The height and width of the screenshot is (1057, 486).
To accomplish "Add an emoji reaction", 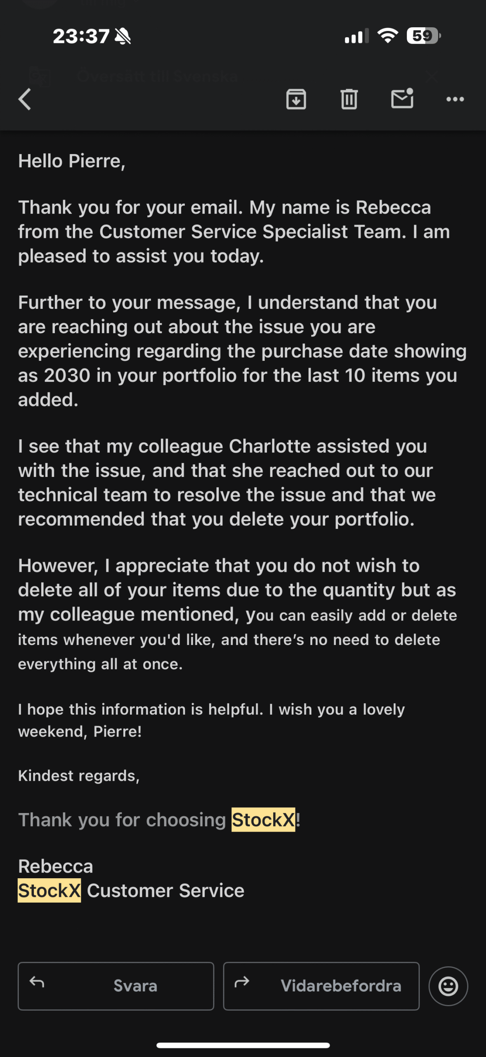I will (448, 986).
